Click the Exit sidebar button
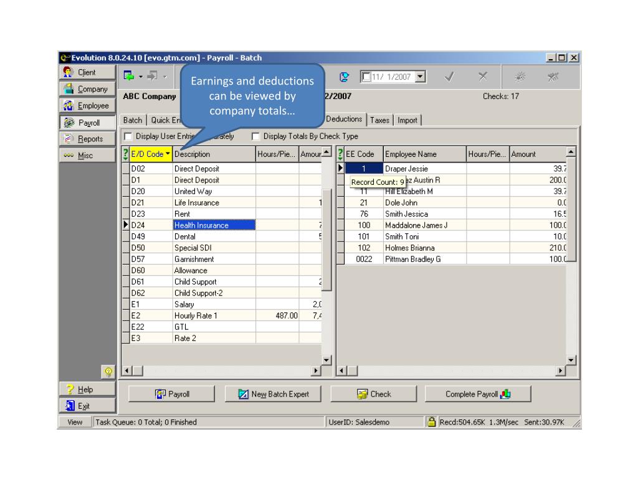Screen dimensions: 638x478 coord(87,406)
